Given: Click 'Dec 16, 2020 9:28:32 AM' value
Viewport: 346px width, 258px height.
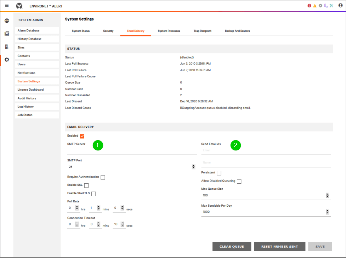Looking at the screenshot, I should [197, 101].
